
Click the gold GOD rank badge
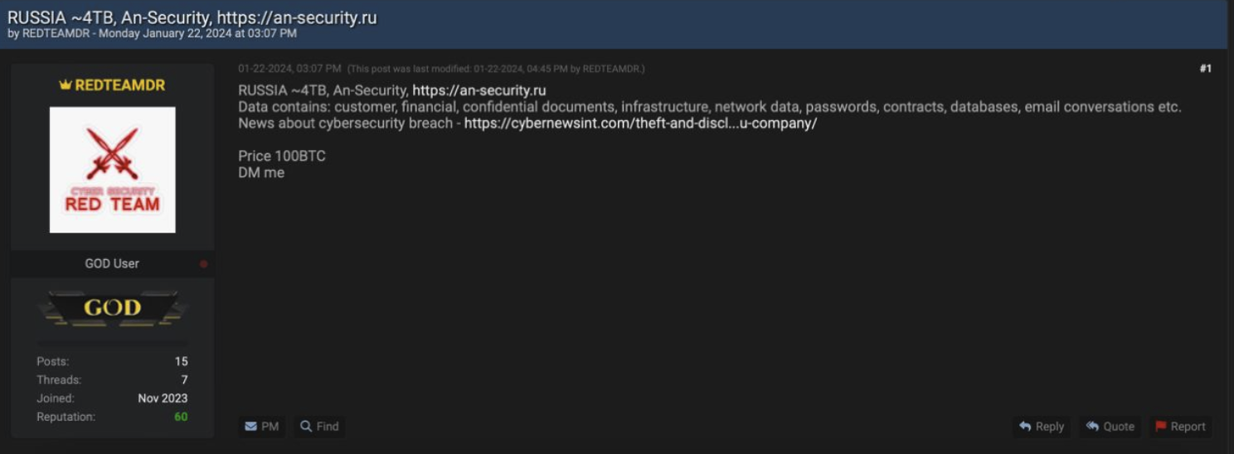tap(112, 308)
